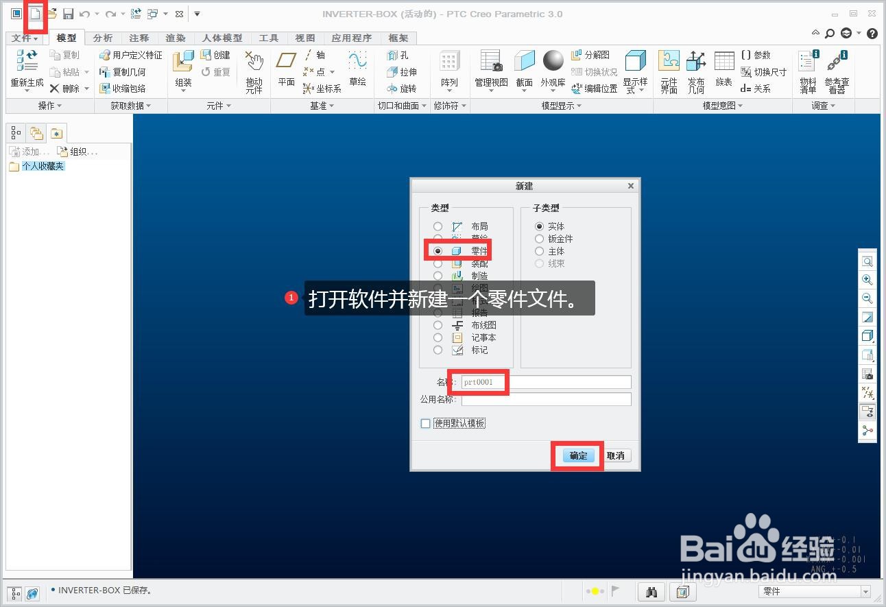886x607 pixels.
Task: Select the 布局 layout type radio button
Action: [x=438, y=226]
